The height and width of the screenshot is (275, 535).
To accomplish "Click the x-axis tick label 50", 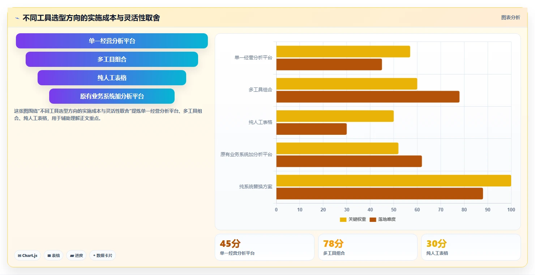I will click(x=394, y=210).
